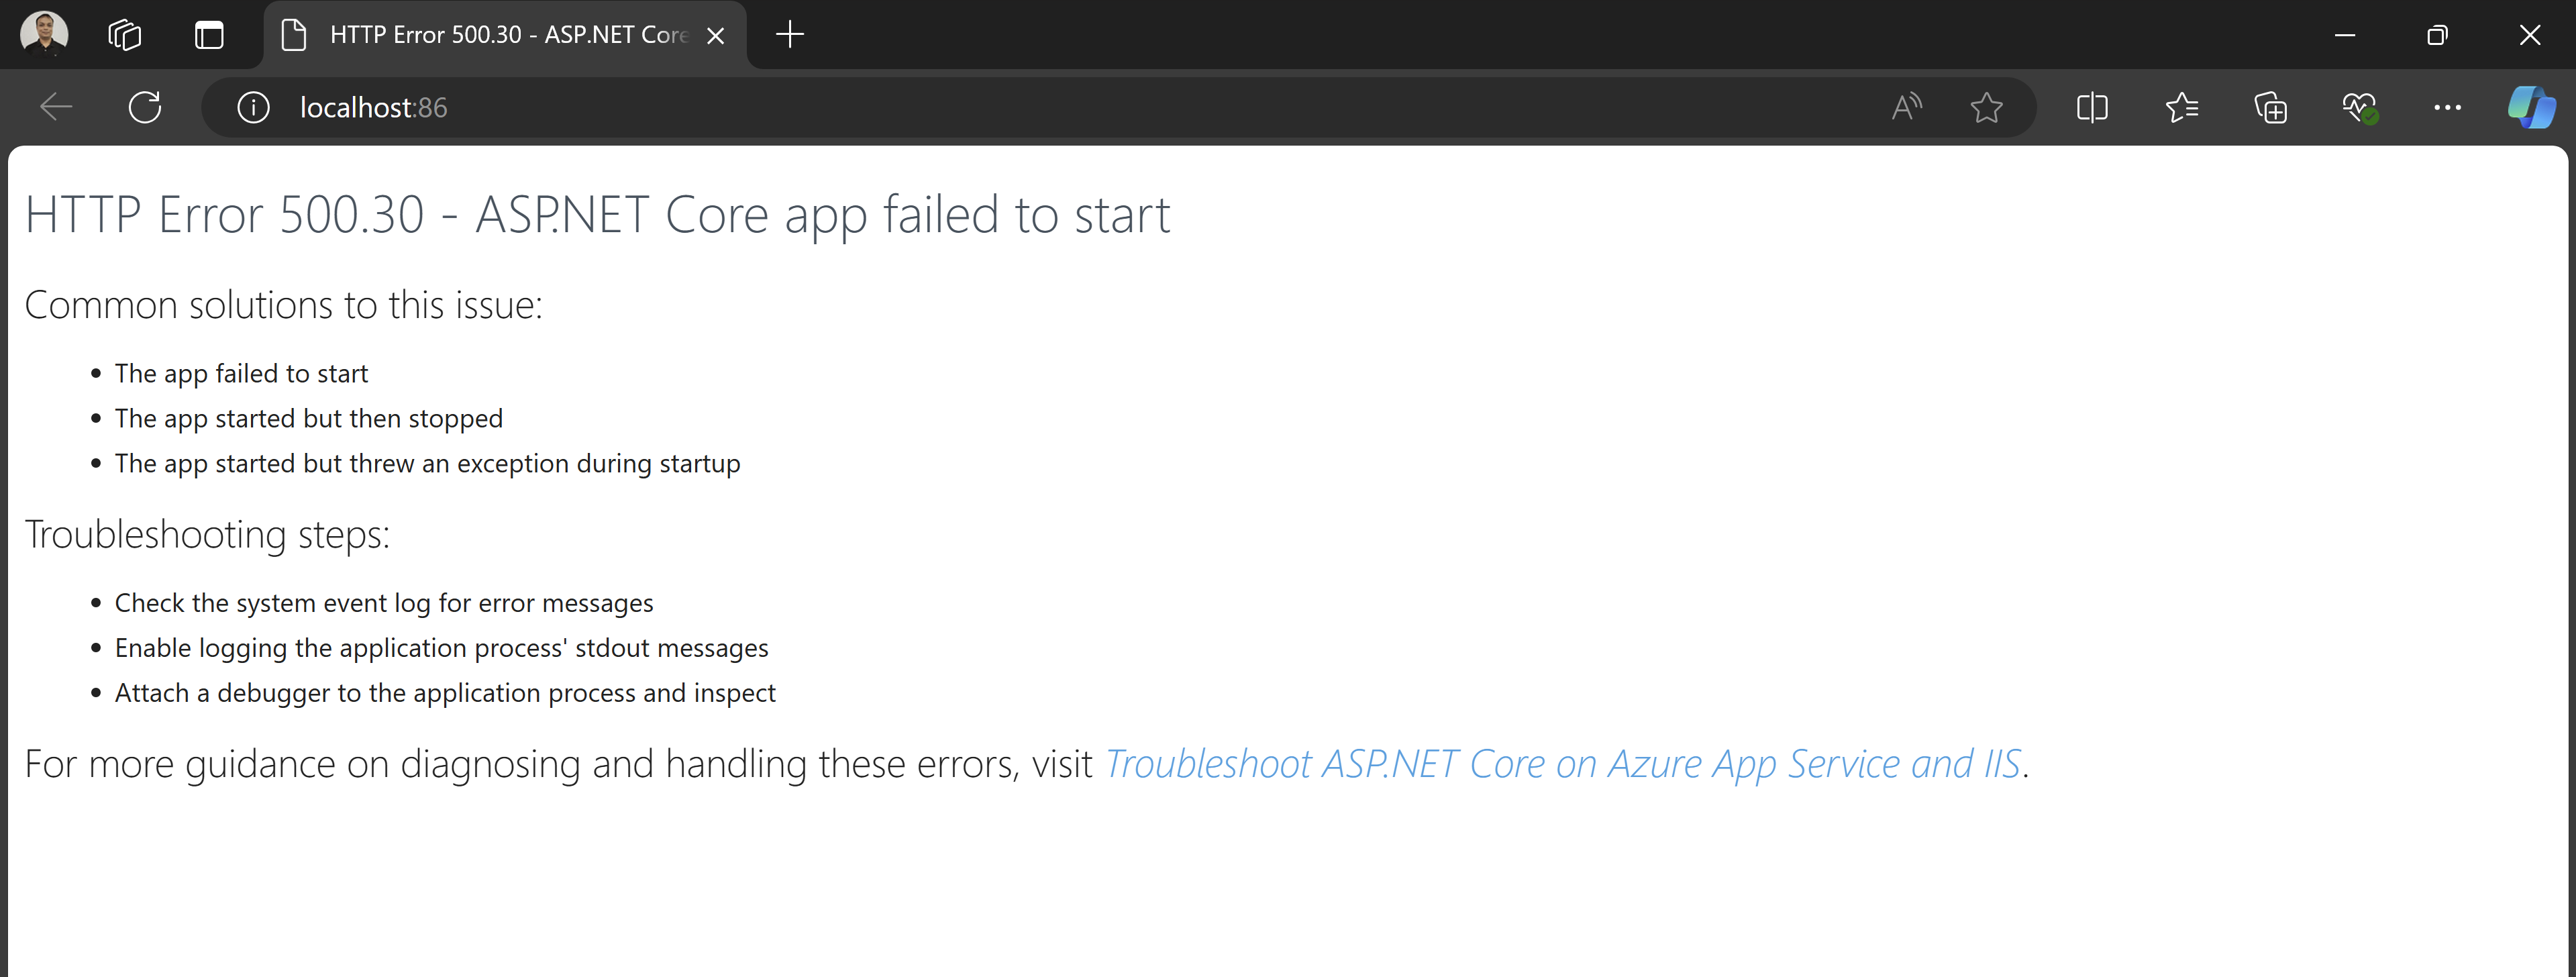Open a new browser tab
The image size is (2576, 977).
point(790,34)
